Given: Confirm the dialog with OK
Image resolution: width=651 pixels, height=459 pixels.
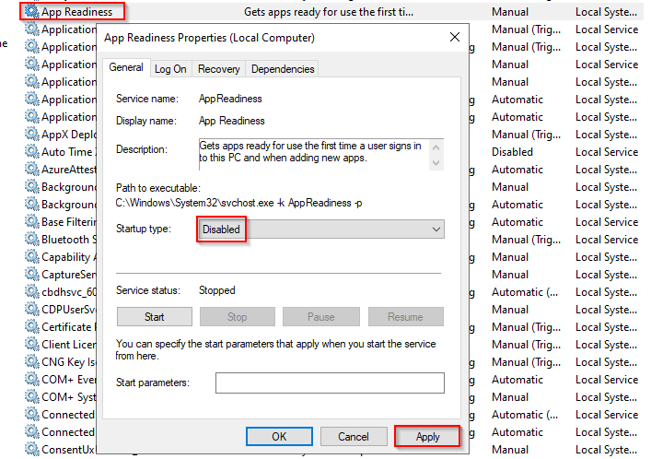Looking at the screenshot, I should pyautogui.click(x=279, y=437).
